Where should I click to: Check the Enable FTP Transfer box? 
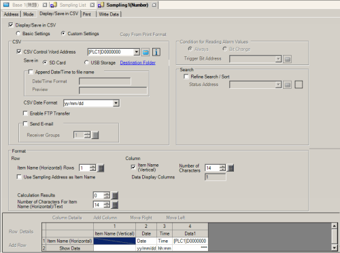[25, 113]
